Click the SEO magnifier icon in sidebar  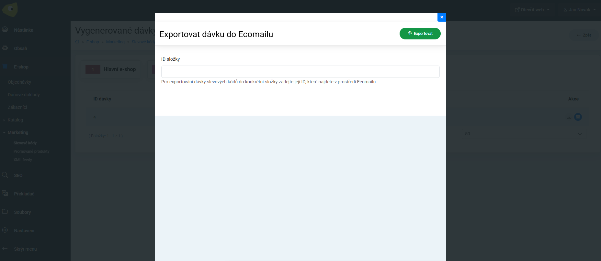pos(5,175)
